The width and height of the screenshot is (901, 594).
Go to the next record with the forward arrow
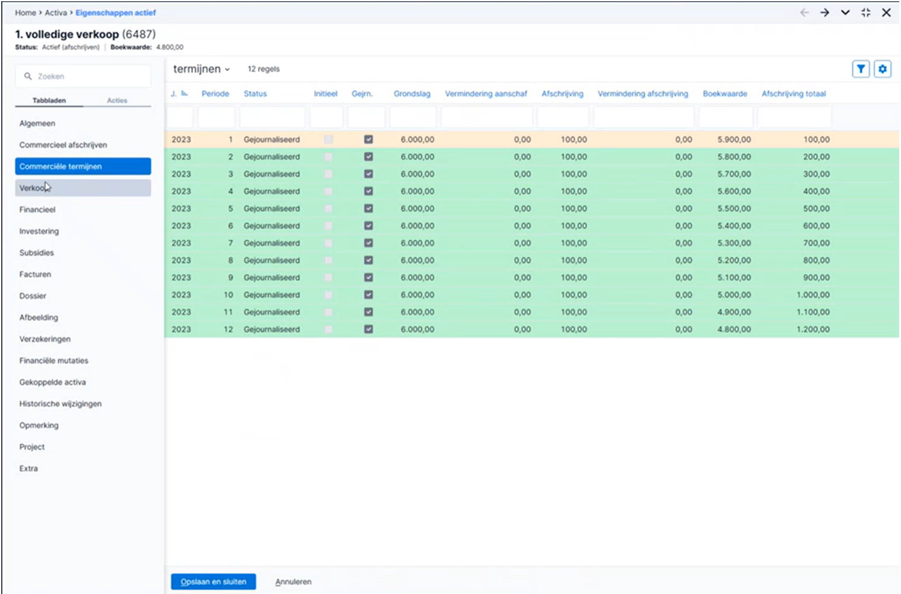[825, 13]
